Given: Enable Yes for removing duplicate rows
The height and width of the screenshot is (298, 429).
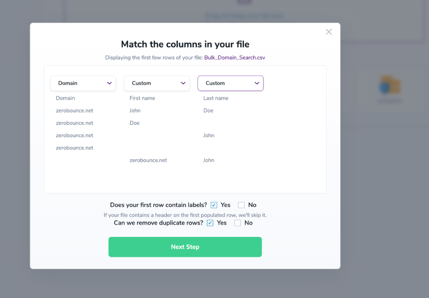Looking at the screenshot, I should [x=210, y=223].
